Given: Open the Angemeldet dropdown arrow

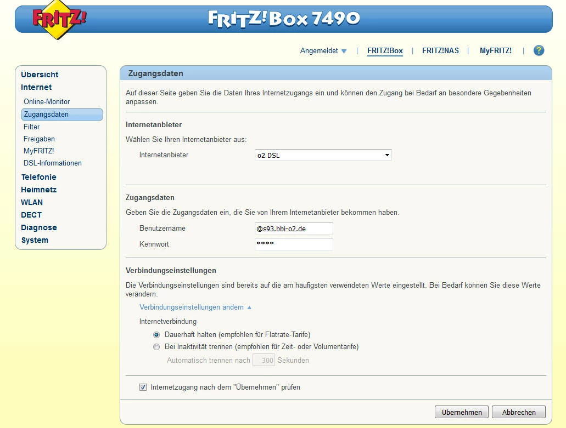Looking at the screenshot, I should point(344,51).
